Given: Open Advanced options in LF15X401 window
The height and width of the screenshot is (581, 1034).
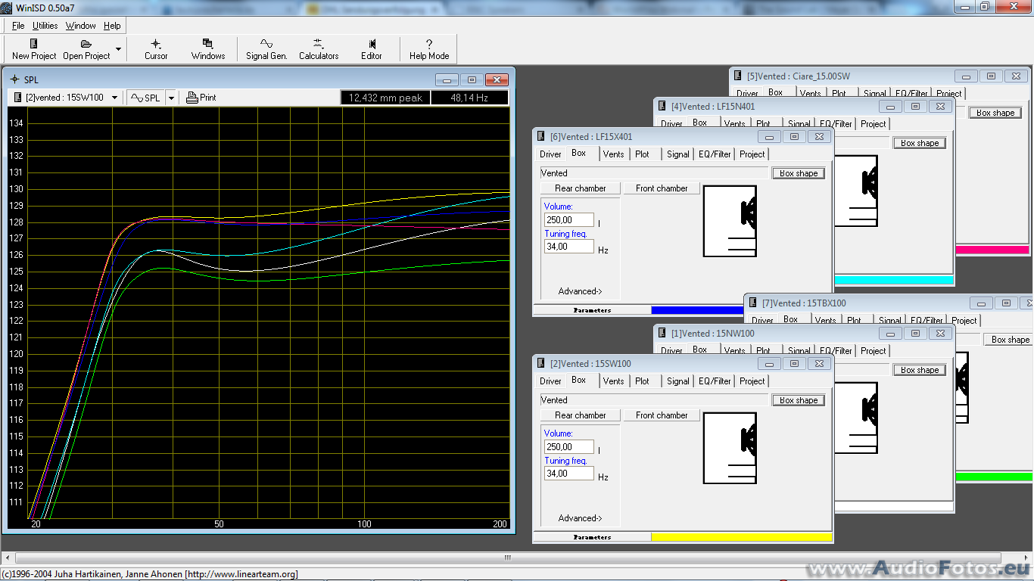Looking at the screenshot, I should tap(581, 291).
